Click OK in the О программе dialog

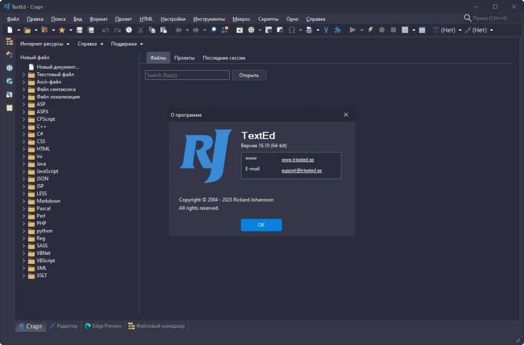coord(261,225)
